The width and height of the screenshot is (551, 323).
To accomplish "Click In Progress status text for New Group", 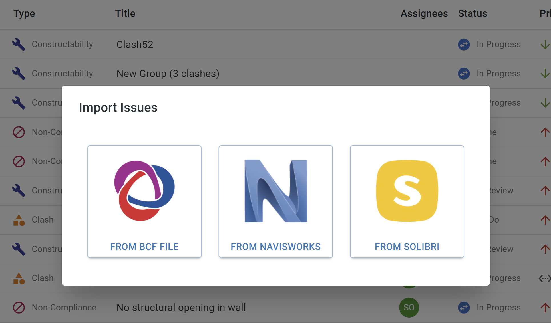I will point(499,74).
